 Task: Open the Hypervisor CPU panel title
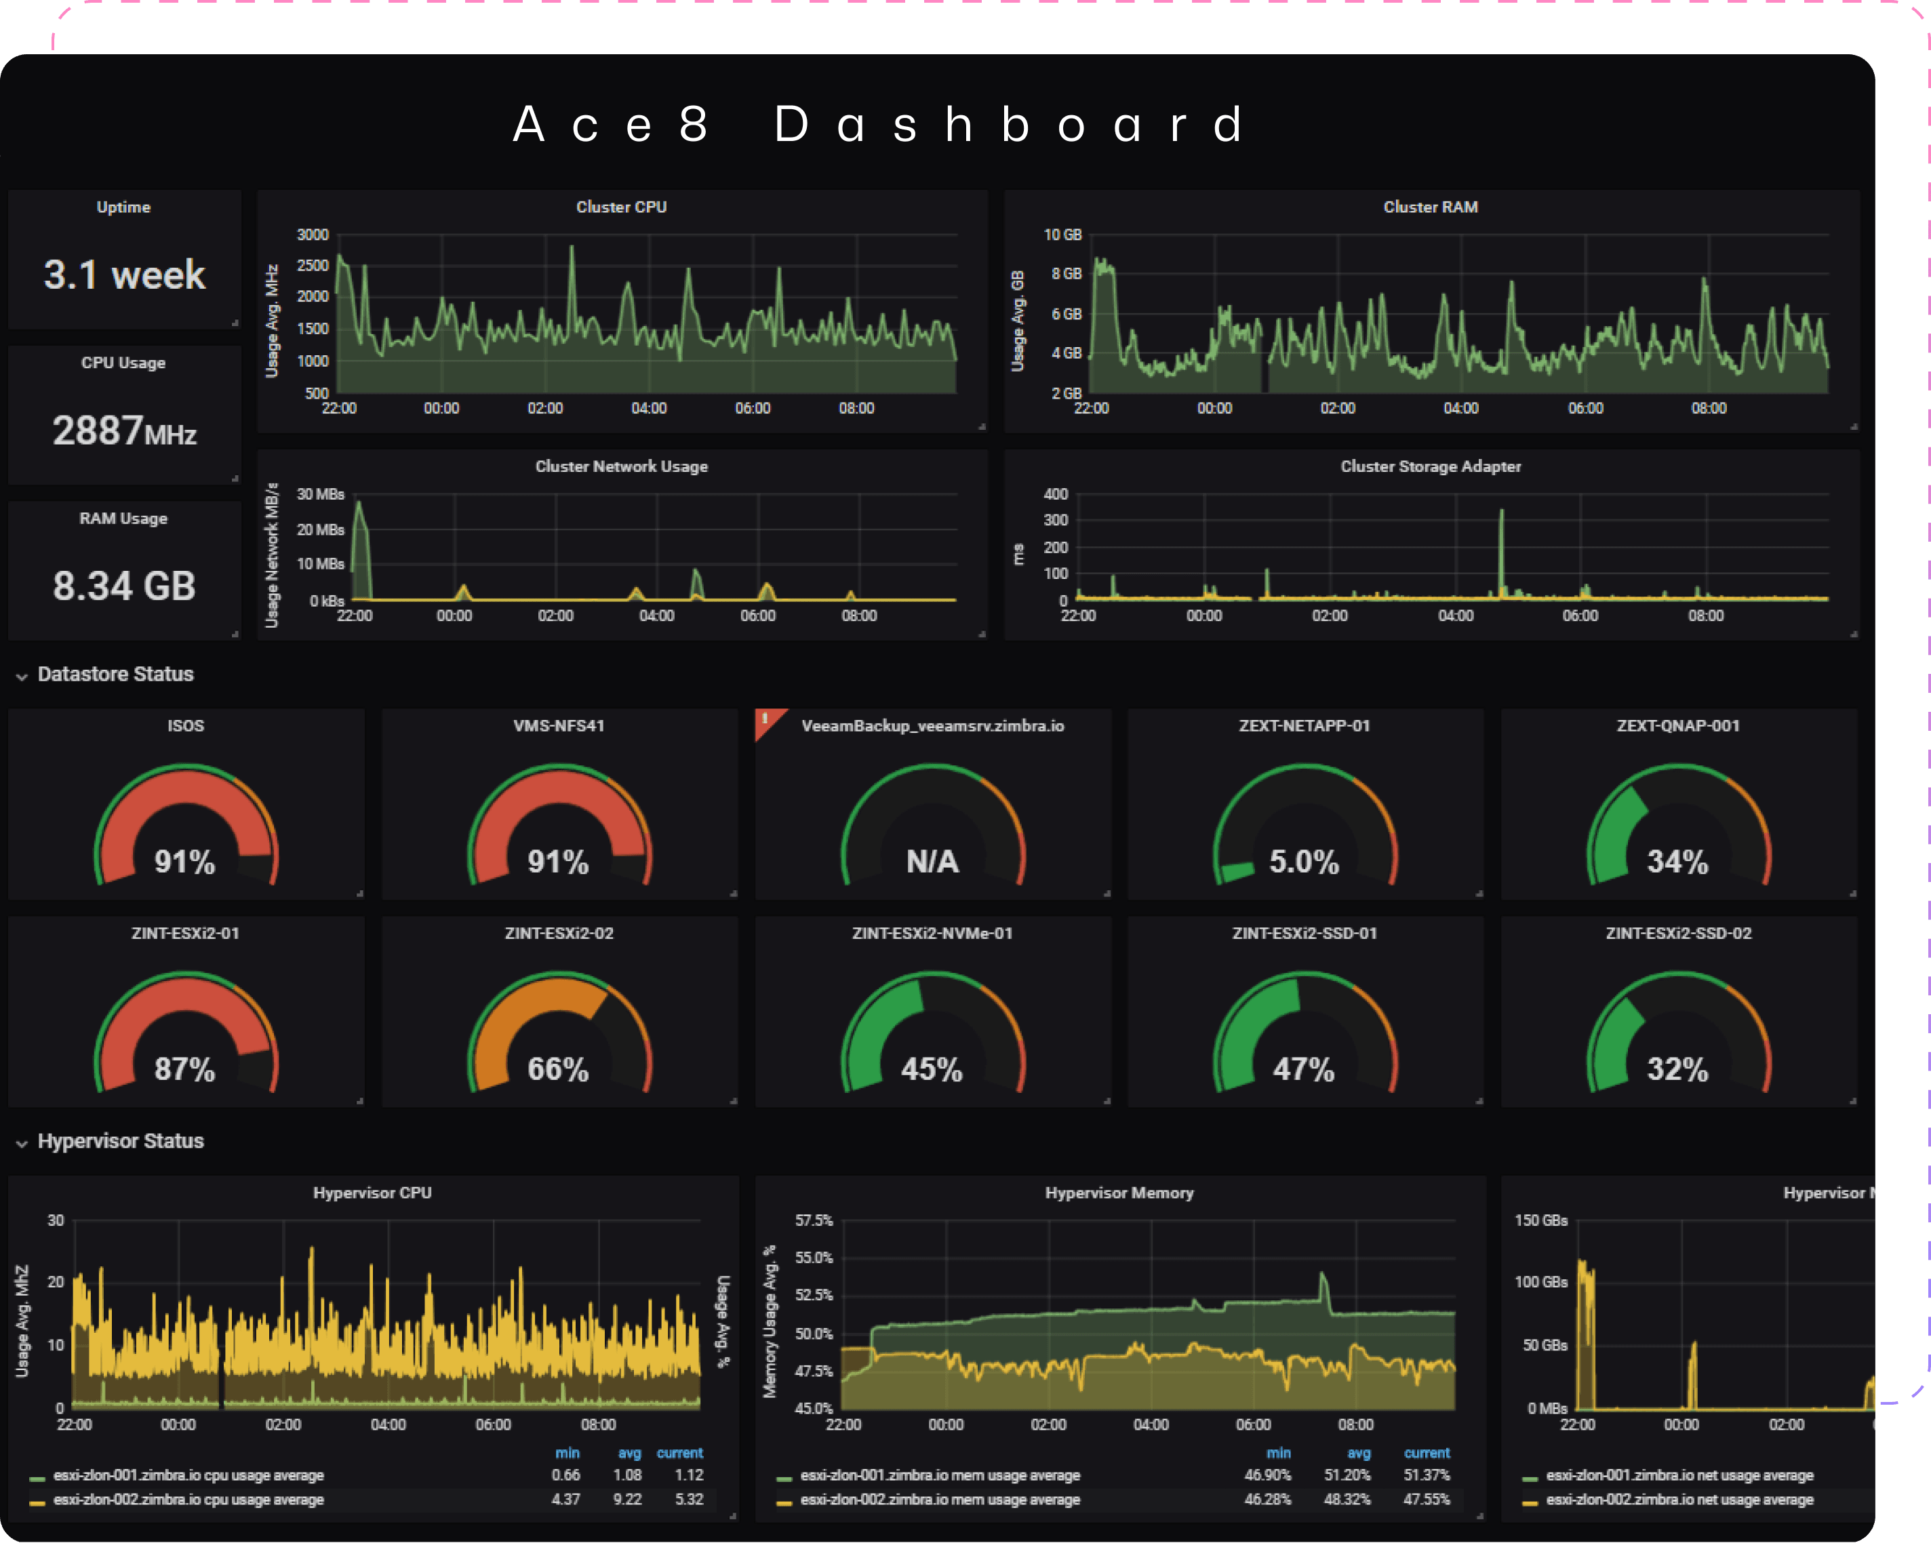(373, 1193)
